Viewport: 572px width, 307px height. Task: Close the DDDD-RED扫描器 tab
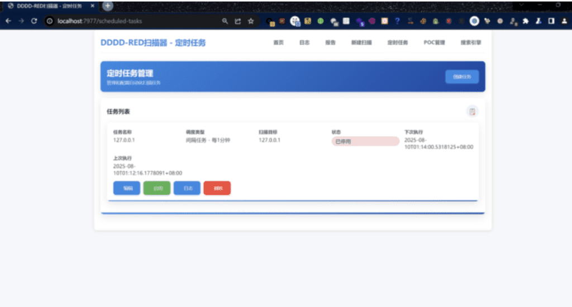(x=92, y=6)
